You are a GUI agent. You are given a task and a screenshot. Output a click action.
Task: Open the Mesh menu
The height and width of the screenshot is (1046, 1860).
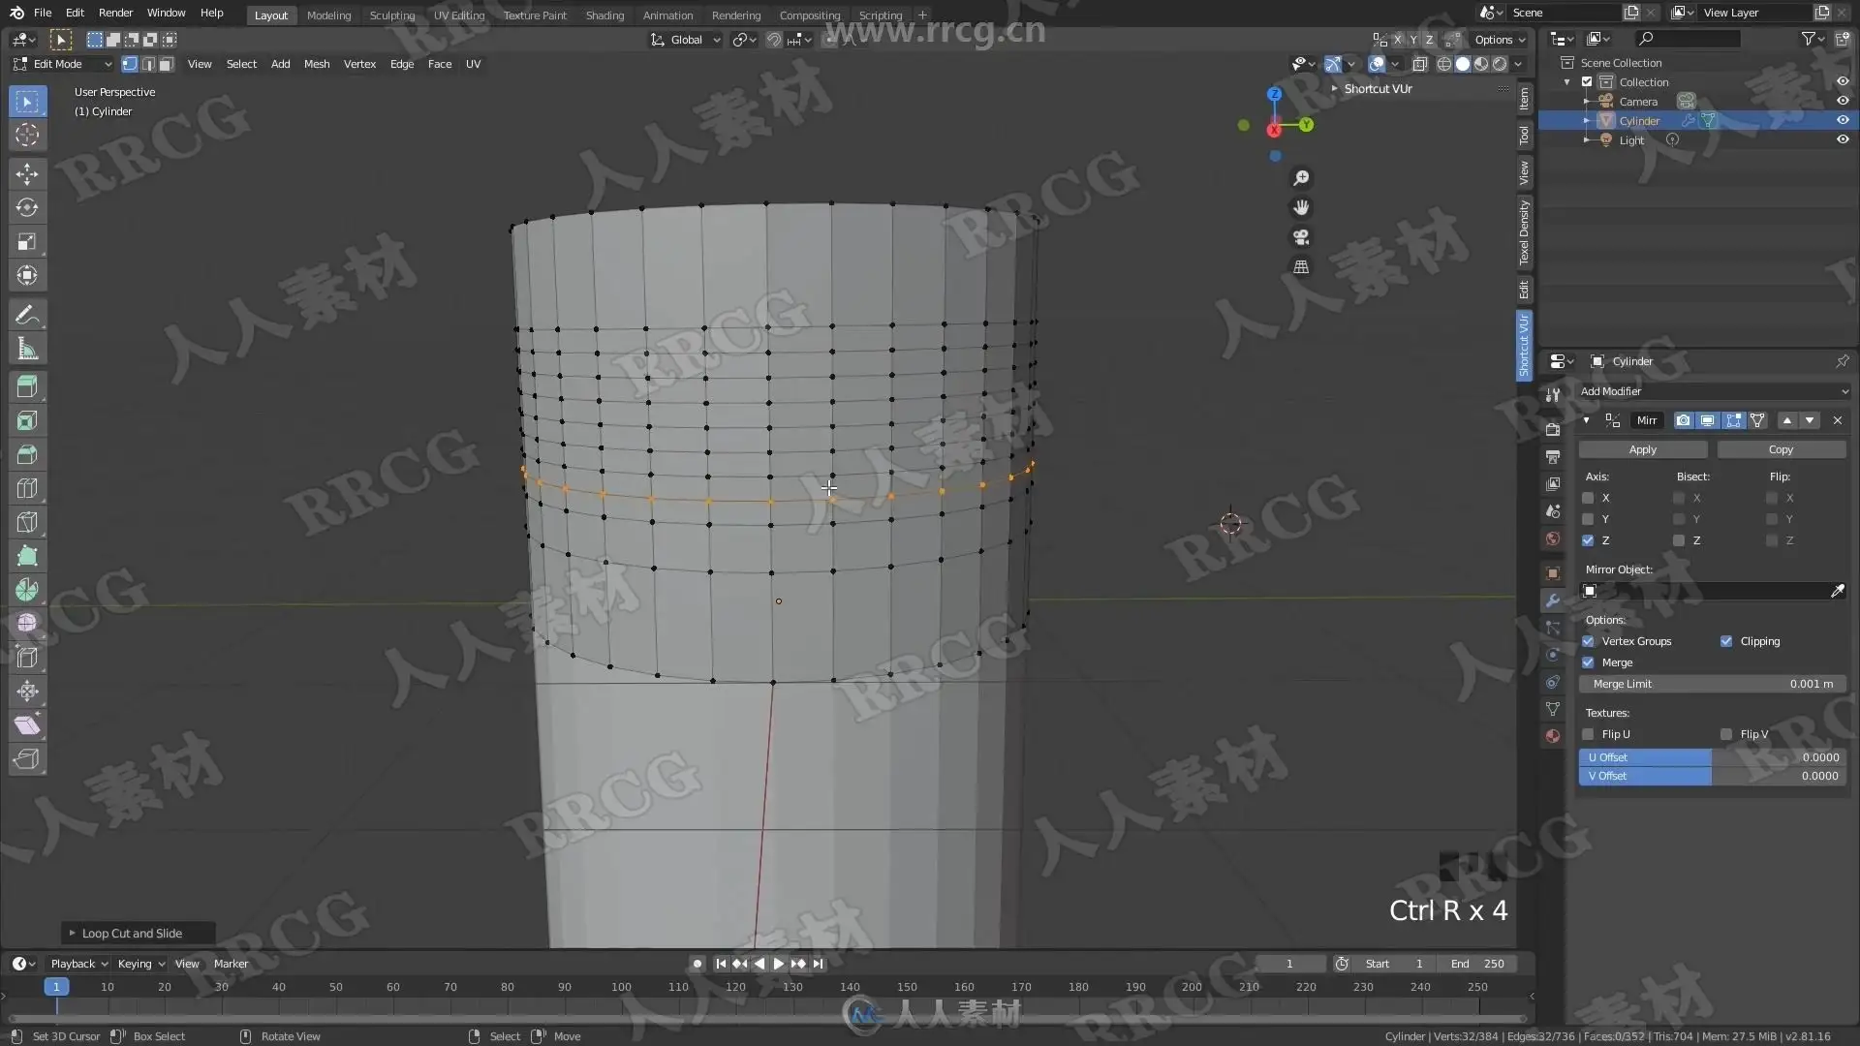tap(317, 64)
